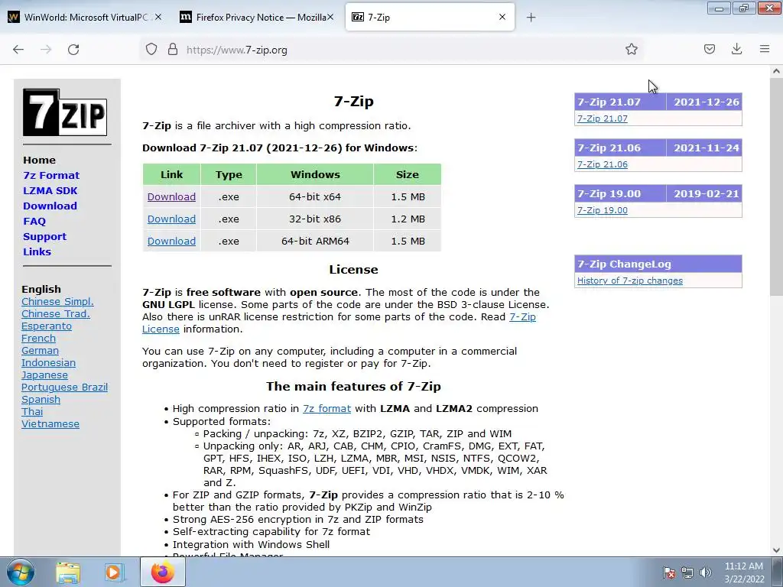The image size is (783, 587).
Task: Launch Windows Media Player from taskbar
Action: click(115, 572)
